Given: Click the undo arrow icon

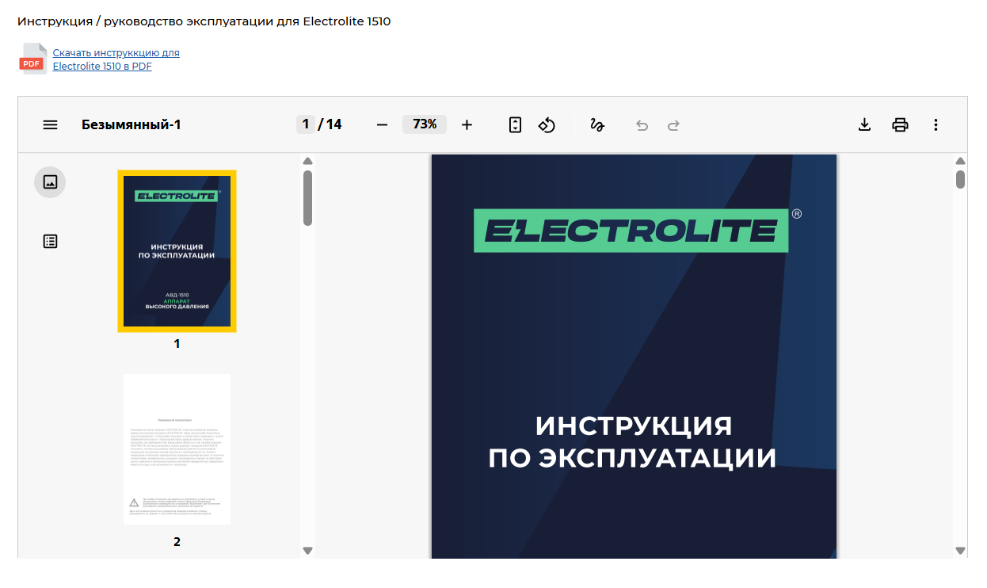Looking at the screenshot, I should [642, 125].
